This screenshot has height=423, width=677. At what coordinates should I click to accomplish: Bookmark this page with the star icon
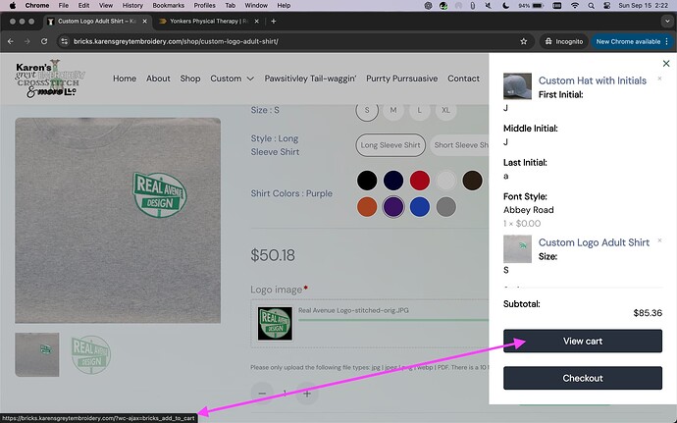[524, 41]
